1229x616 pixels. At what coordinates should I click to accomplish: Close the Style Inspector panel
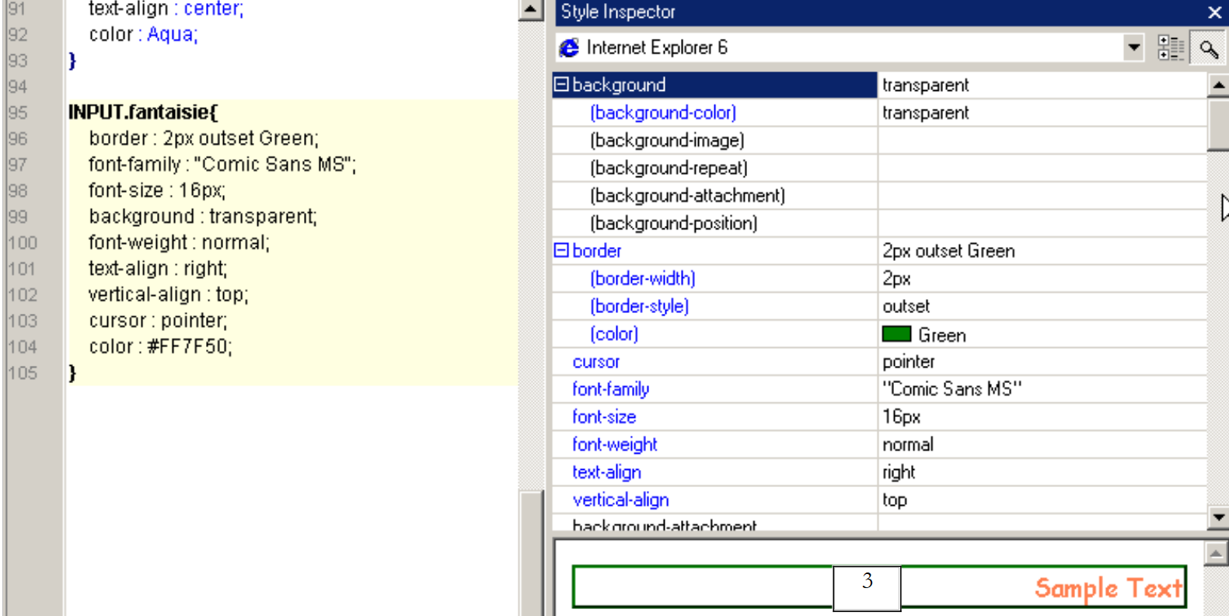pyautogui.click(x=1214, y=12)
